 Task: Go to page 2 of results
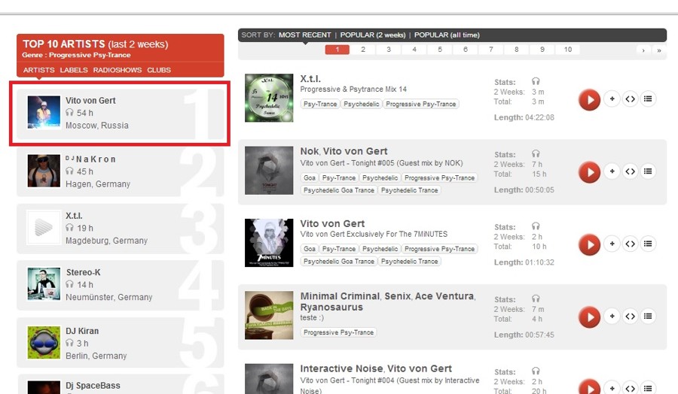point(363,50)
